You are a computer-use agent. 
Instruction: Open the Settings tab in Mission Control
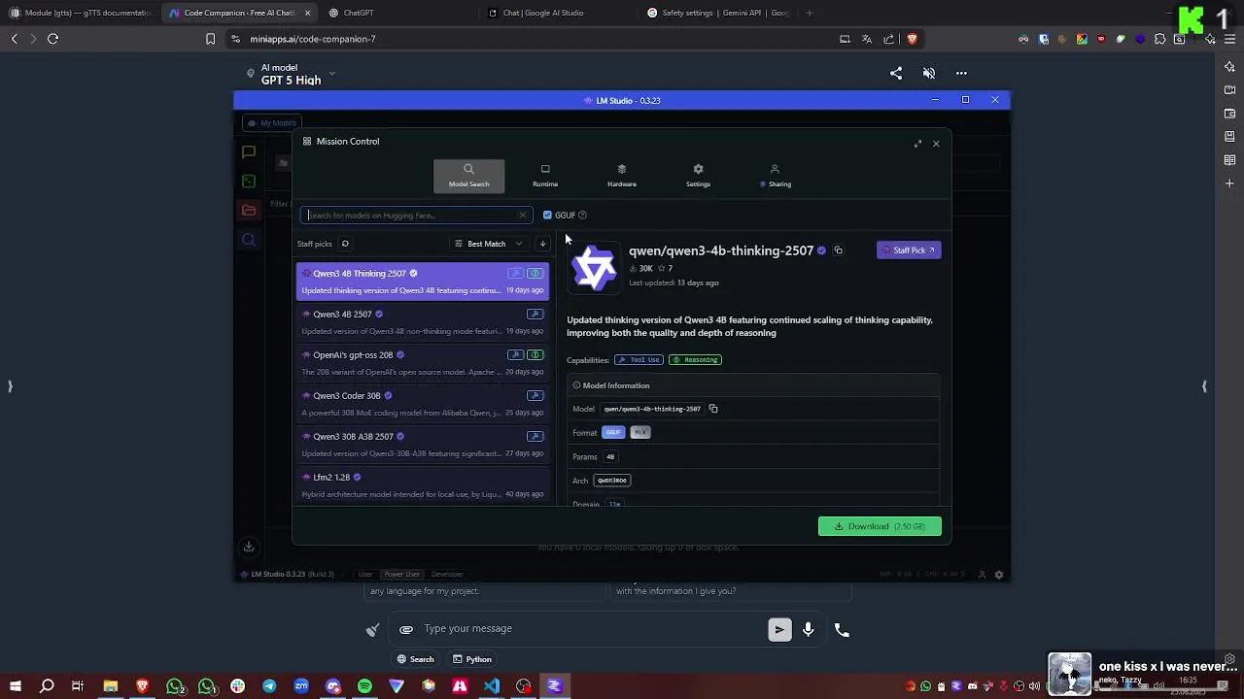click(698, 176)
